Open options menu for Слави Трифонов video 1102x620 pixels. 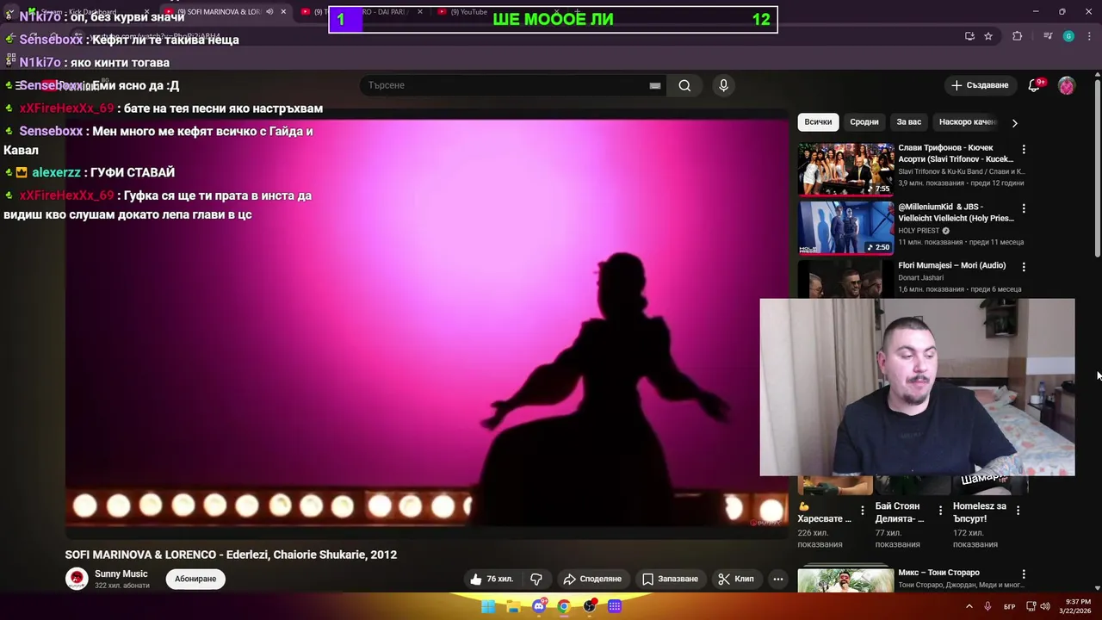point(1024,150)
